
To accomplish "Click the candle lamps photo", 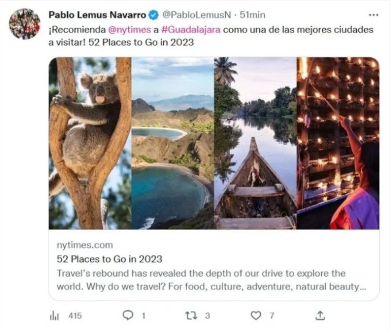I will [338, 143].
